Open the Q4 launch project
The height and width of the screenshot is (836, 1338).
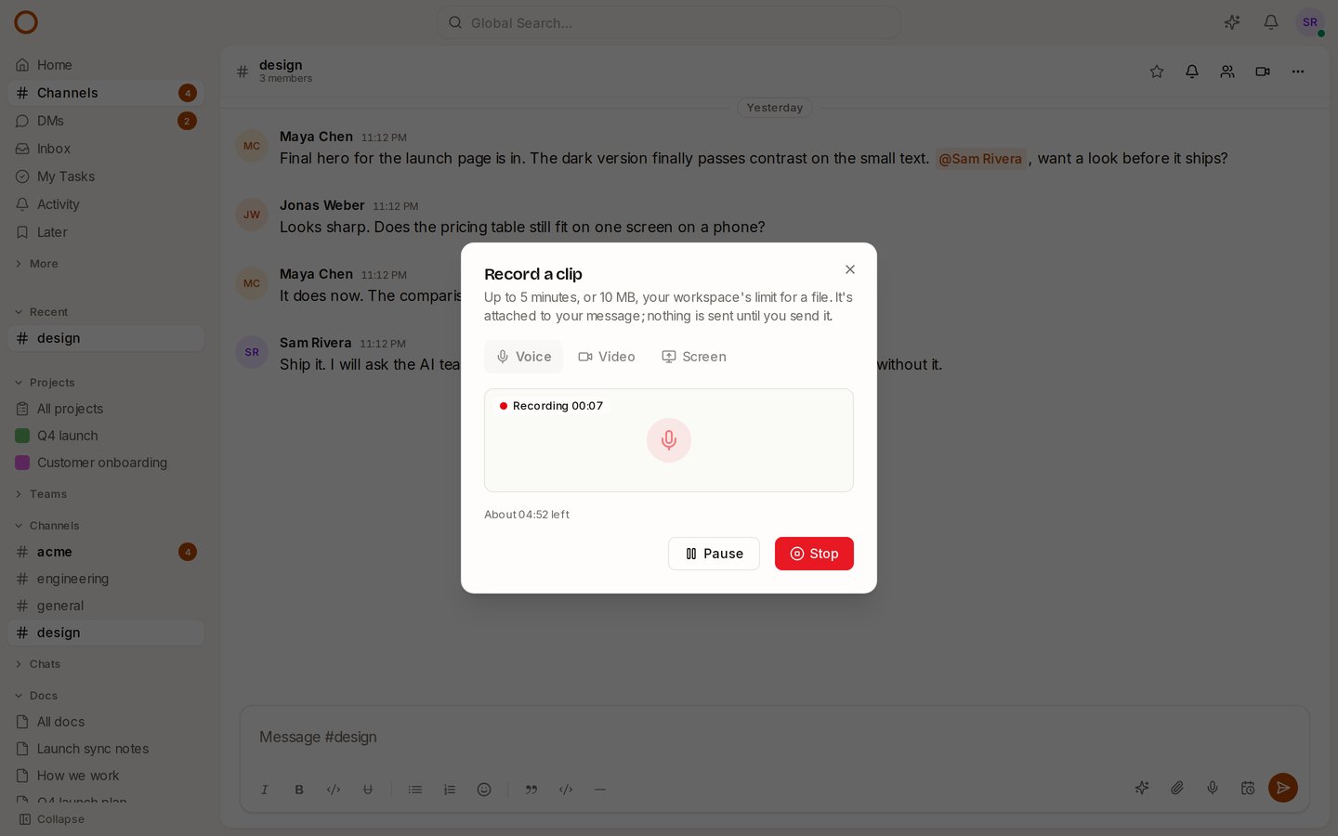(106, 436)
